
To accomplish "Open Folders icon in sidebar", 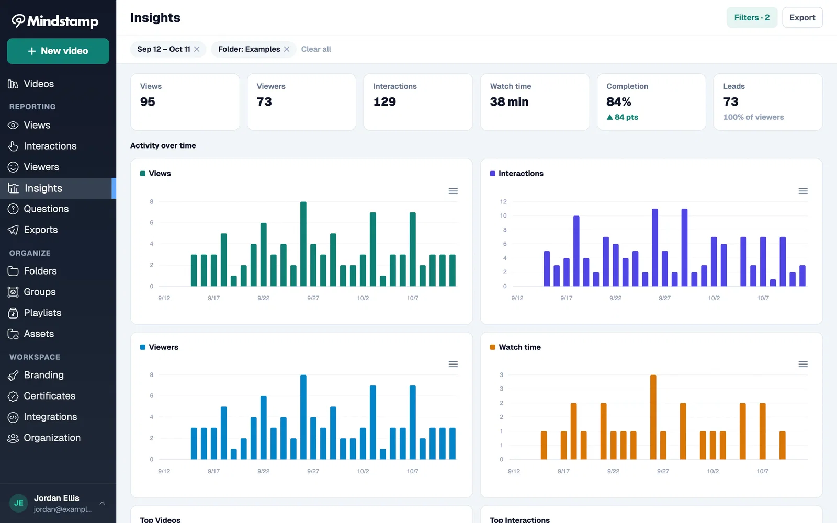I will (13, 271).
